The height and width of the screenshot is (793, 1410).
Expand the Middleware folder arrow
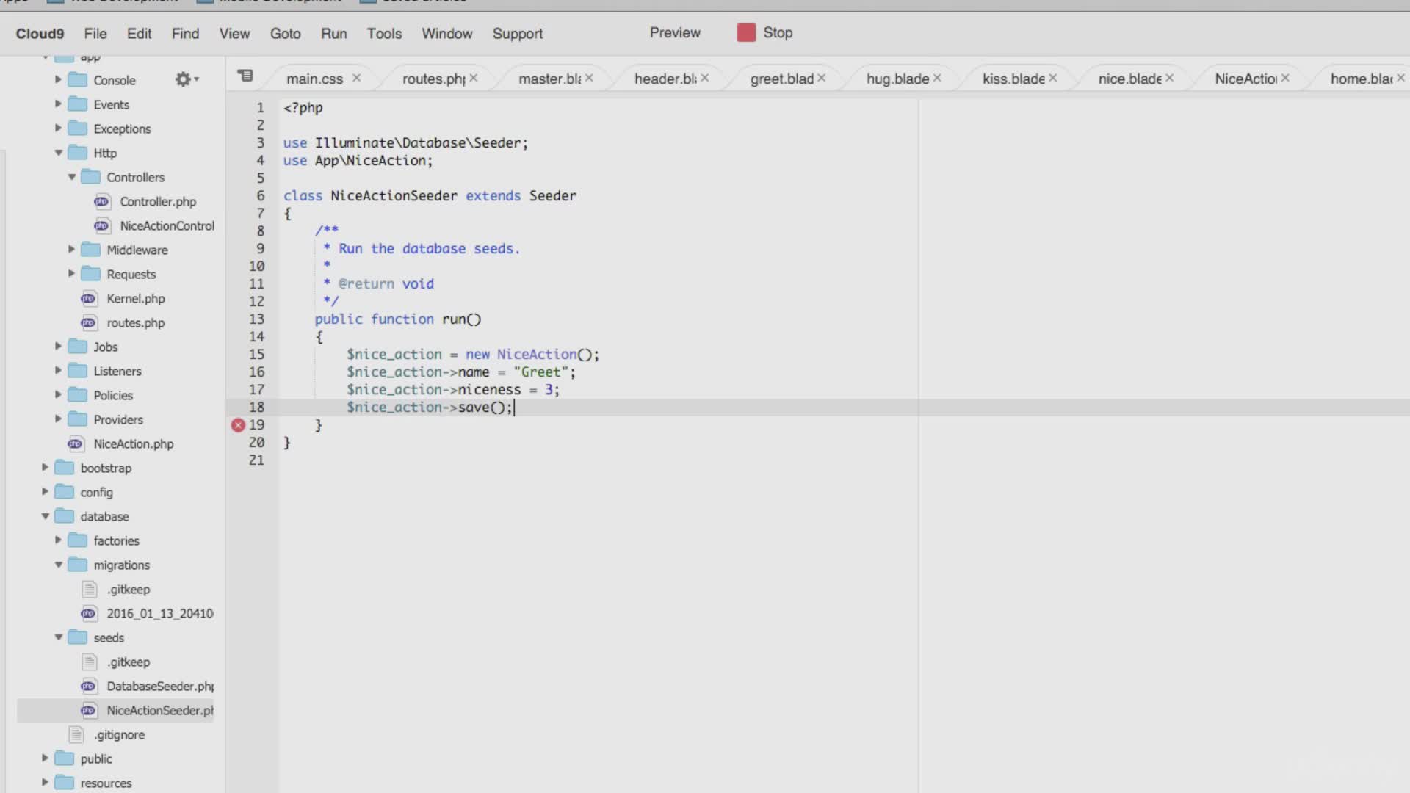(x=71, y=250)
